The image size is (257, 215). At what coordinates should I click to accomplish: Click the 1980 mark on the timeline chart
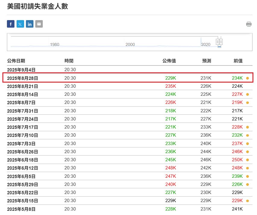(x=55, y=44)
